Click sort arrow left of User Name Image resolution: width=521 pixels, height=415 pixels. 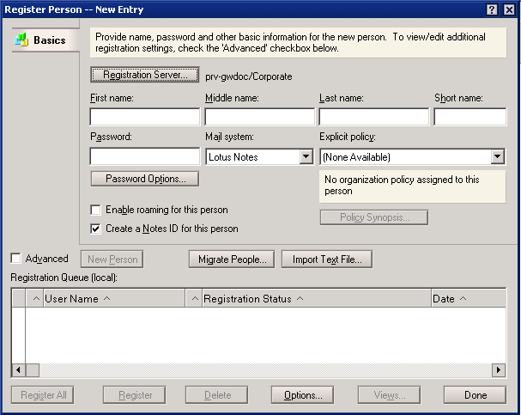[x=36, y=298]
